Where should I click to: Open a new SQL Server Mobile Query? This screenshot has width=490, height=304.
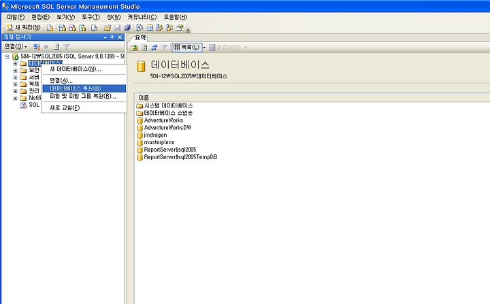point(94,28)
